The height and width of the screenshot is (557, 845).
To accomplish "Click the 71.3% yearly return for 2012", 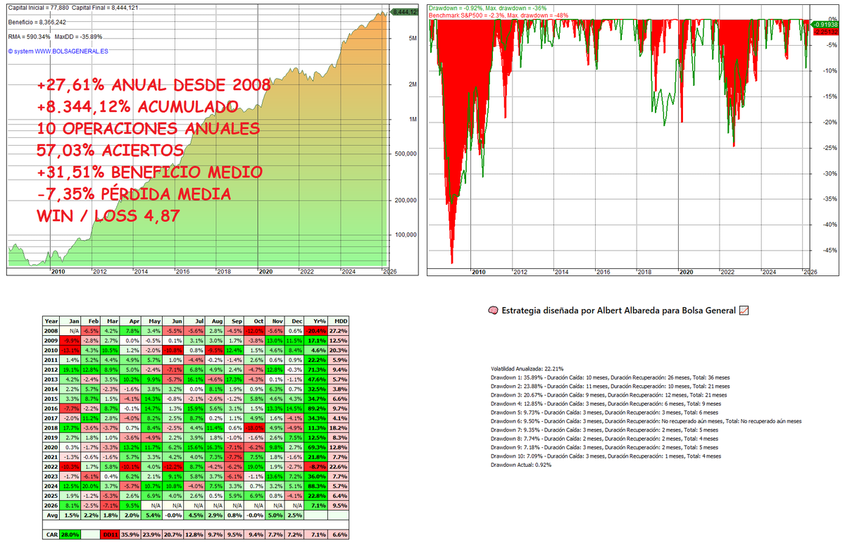I will (315, 370).
